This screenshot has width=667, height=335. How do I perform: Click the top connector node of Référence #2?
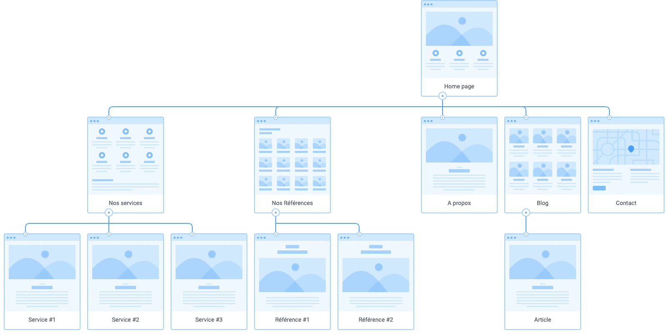[359, 234]
